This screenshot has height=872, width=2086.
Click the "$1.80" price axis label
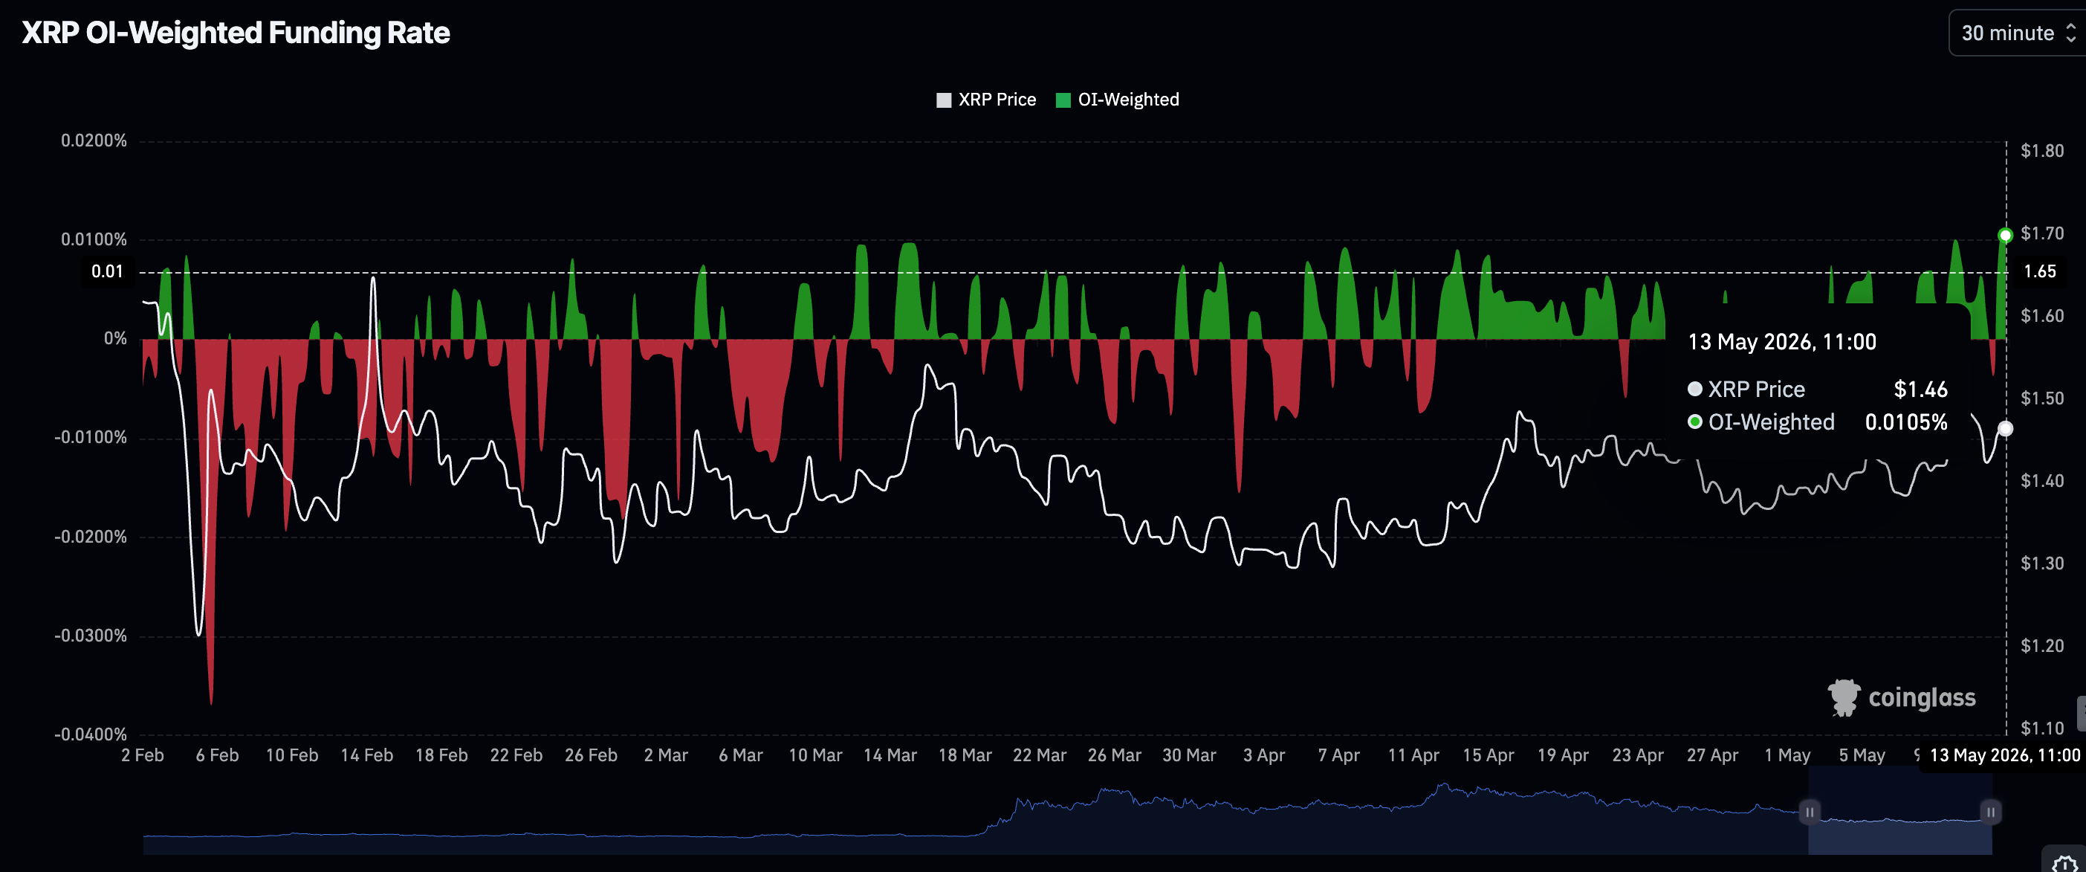pyautogui.click(x=2042, y=151)
